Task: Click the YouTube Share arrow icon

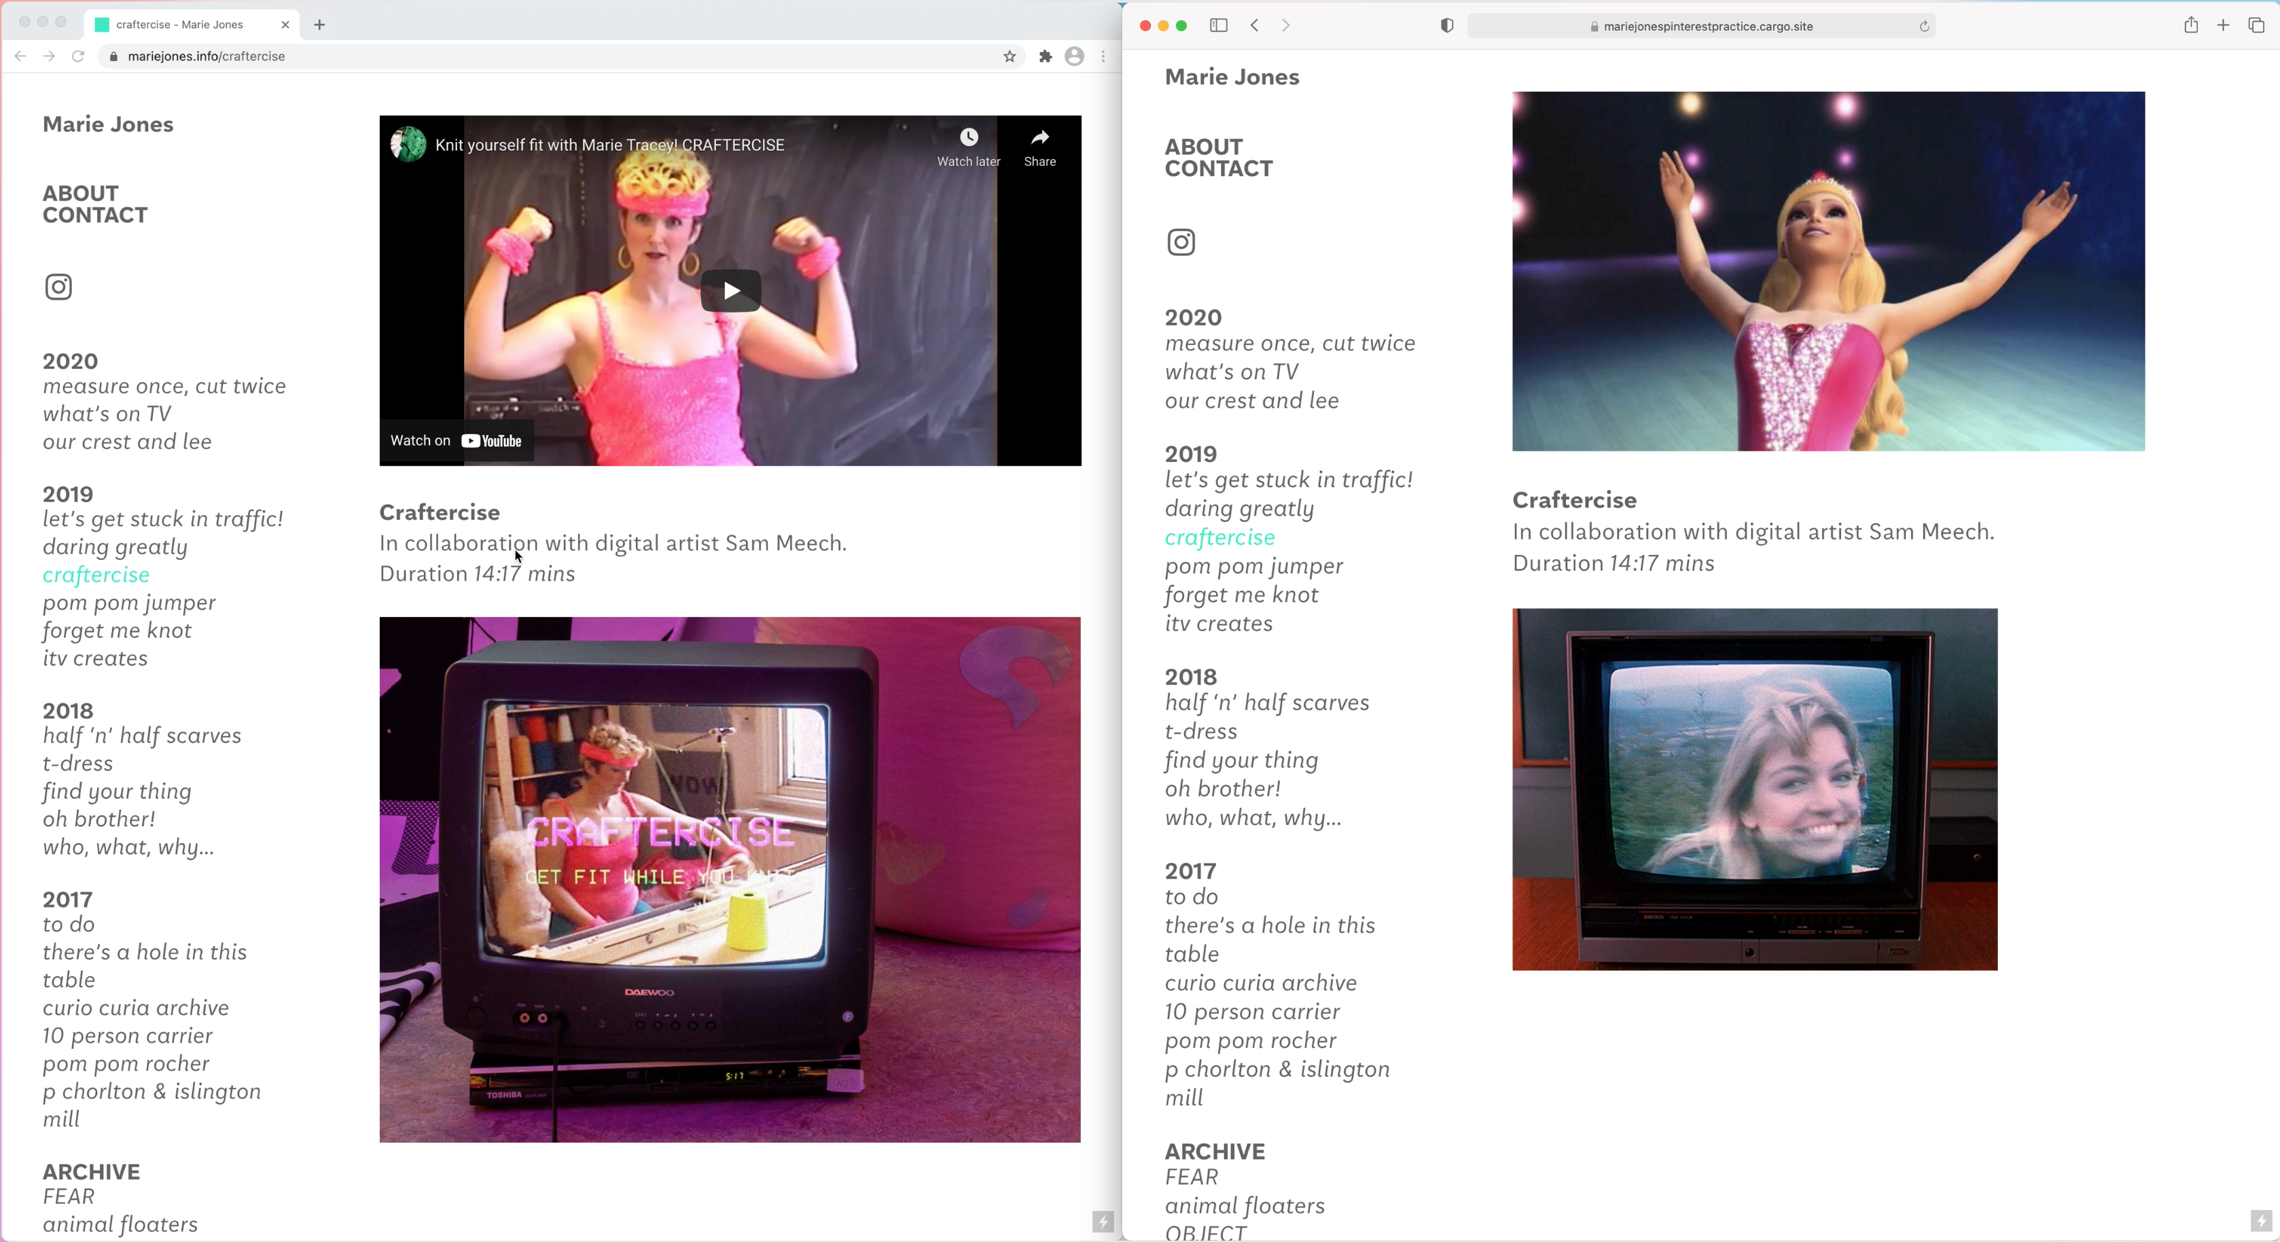Action: (x=1039, y=138)
